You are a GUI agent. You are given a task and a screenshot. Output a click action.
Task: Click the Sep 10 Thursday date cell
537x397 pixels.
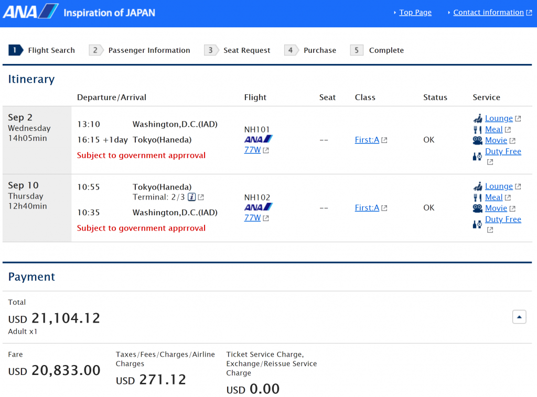[37, 208]
